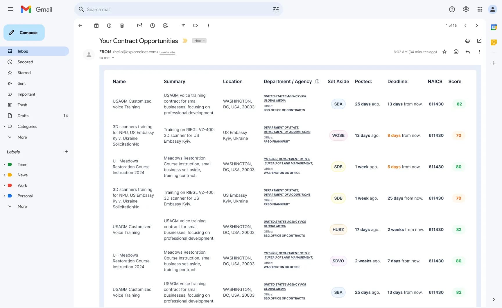502x308 pixels.
Task: Archive this email
Action: point(96,26)
